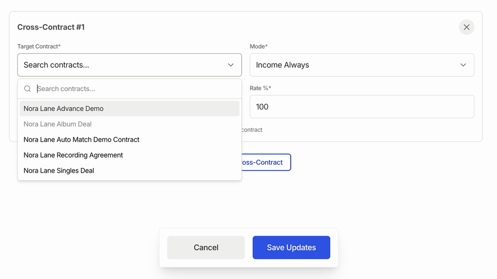Screen dimensions: 497x279
Task: Click the Target Contract chevron arrow
Action: pyautogui.click(x=231, y=65)
